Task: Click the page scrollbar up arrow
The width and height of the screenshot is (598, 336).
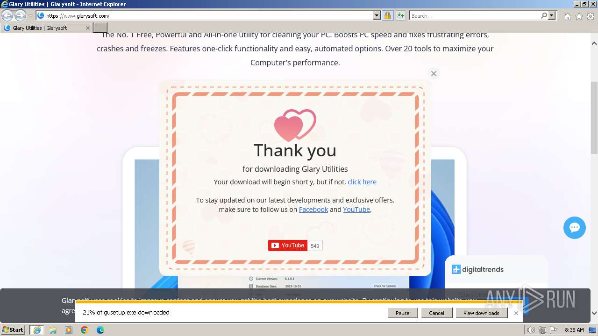Action: 594,43
